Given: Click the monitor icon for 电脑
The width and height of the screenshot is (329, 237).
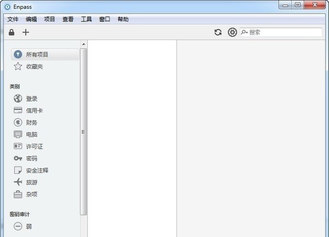Looking at the screenshot, I should point(18,134).
